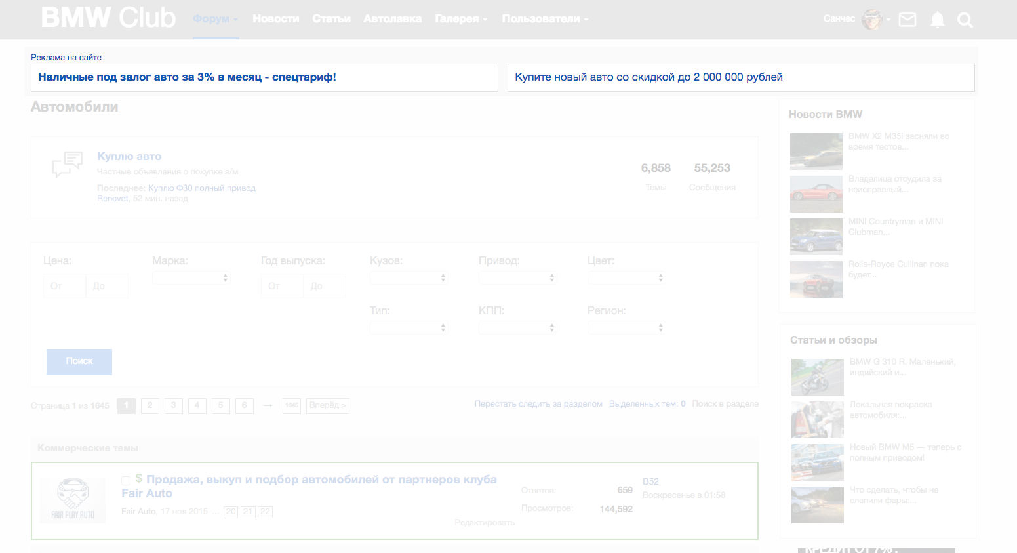This screenshot has width=1017, height=553.
Task: Click the dollar sign commercial icon
Action: click(139, 479)
